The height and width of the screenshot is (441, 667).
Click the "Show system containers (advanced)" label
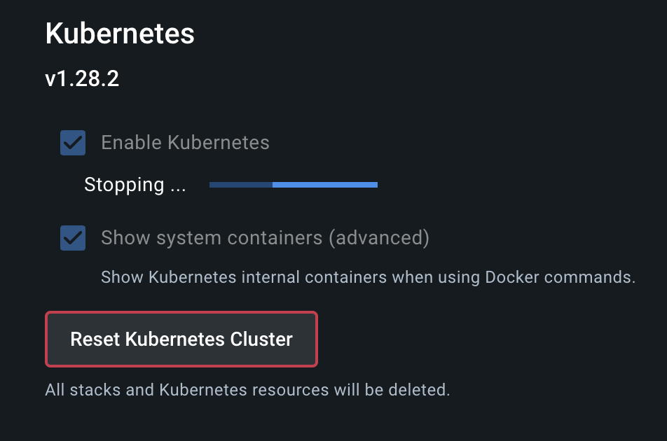(265, 238)
